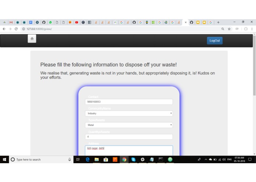The width and height of the screenshot is (256, 182).
Task: Open Skype from taskbar
Action: point(133,160)
